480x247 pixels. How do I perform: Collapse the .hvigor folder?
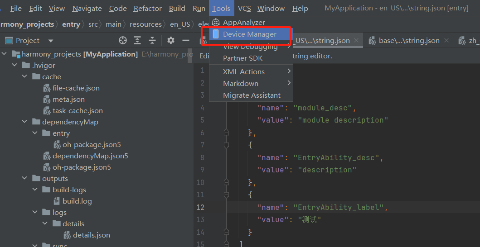(x=15, y=66)
